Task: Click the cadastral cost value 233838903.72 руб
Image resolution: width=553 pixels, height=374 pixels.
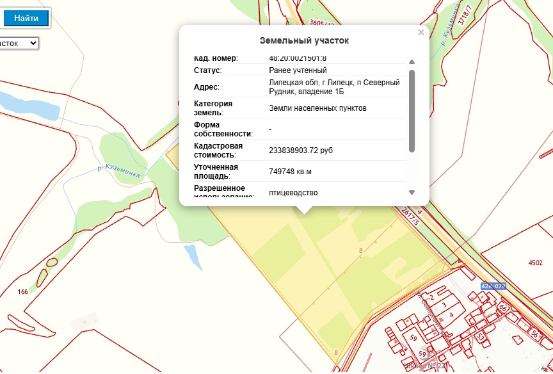Action: pos(301,150)
